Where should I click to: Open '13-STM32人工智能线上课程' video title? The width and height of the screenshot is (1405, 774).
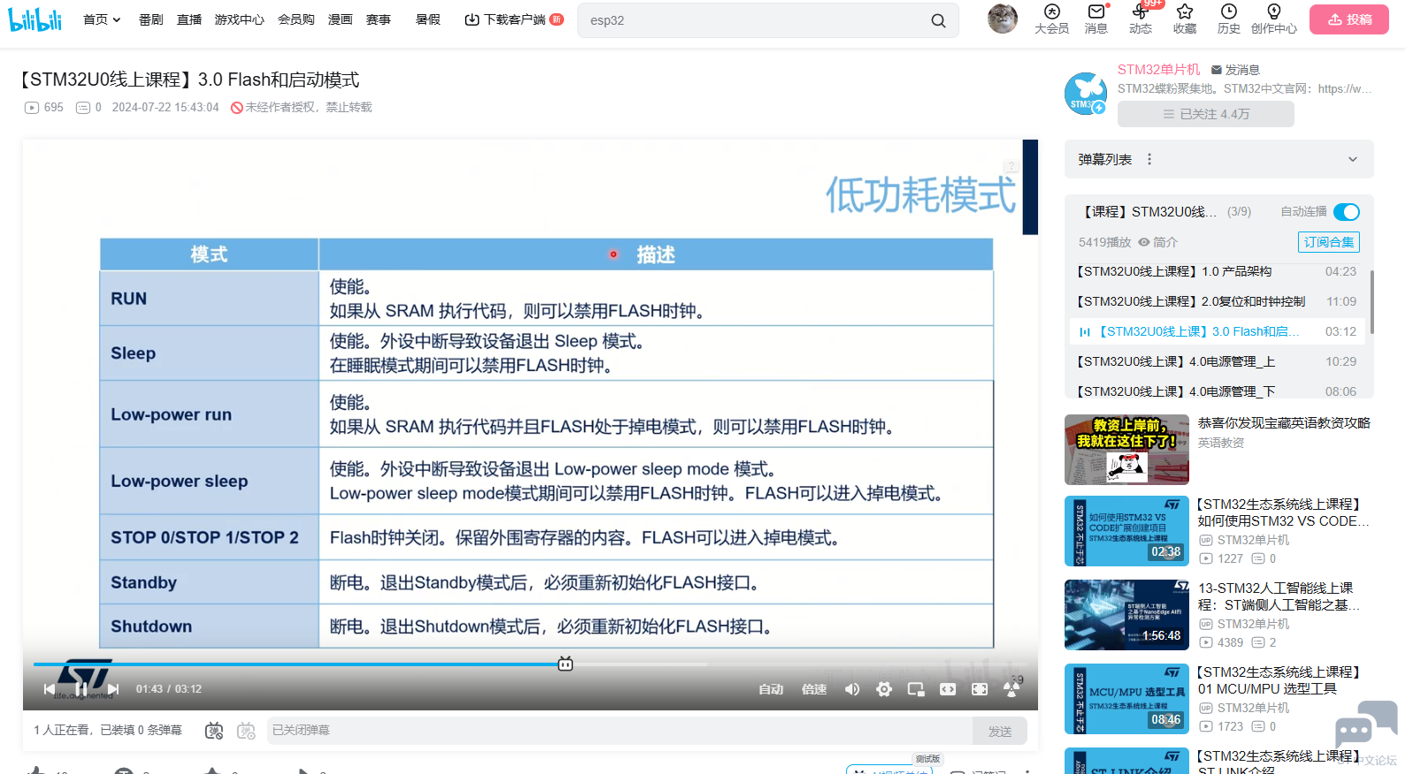tap(1279, 596)
